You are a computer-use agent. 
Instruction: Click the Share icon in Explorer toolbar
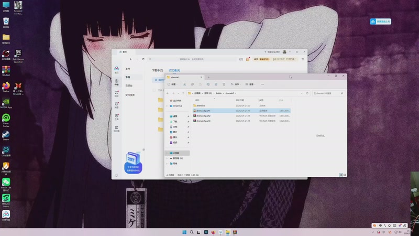coord(216,84)
